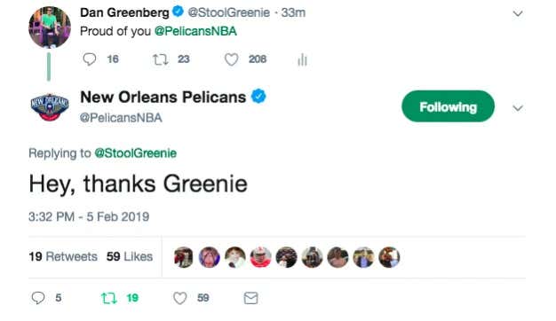Open first liker avatar in the row
The image size is (556, 321).
183,257
